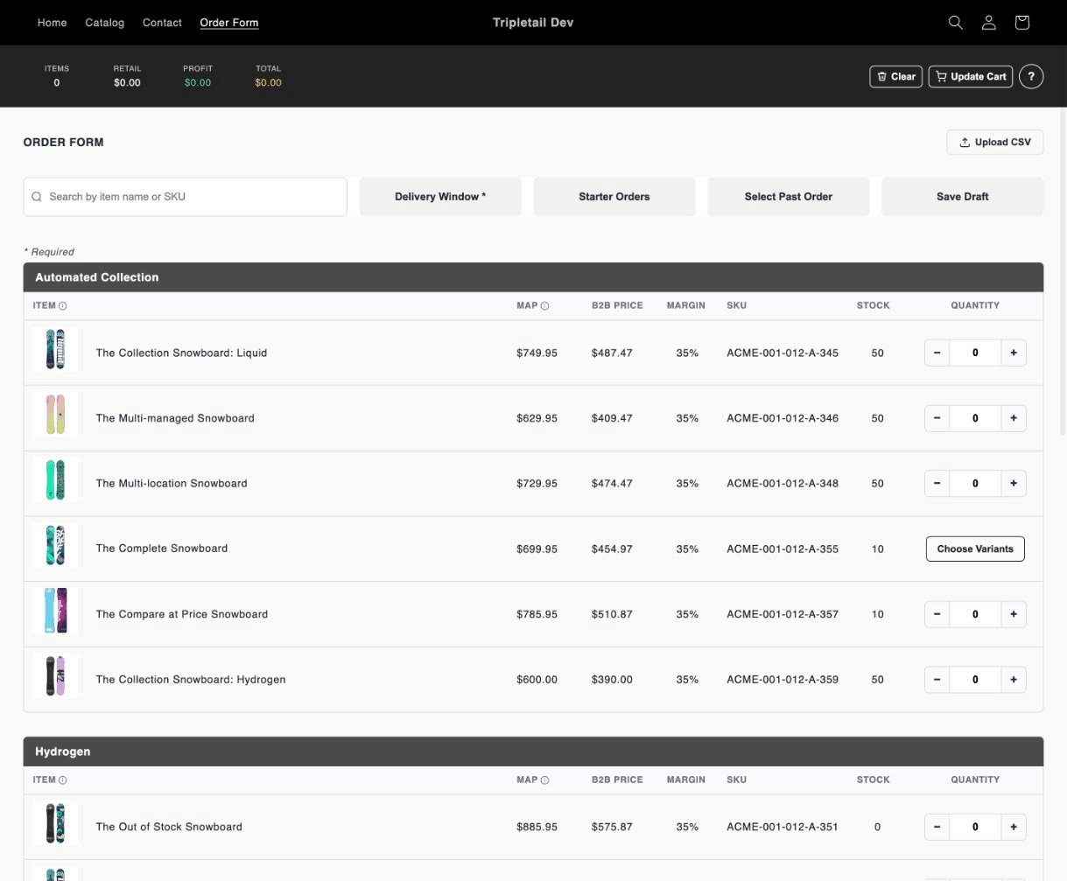
Task: Open the Home navigation link
Action: click(52, 23)
